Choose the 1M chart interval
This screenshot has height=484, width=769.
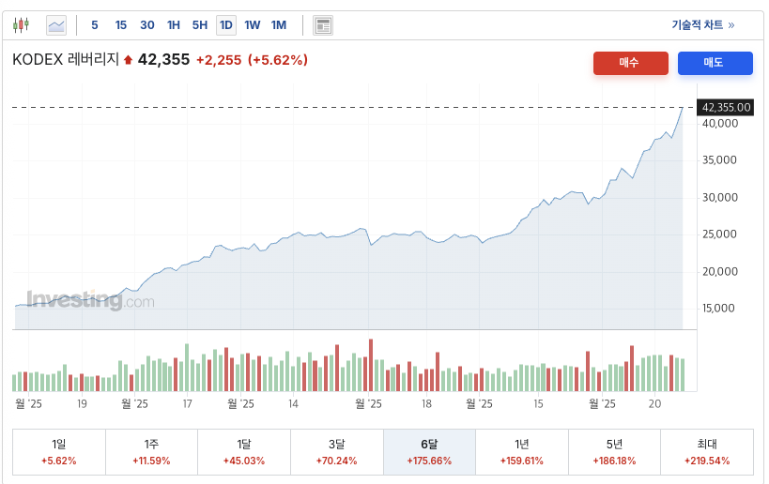pos(279,25)
